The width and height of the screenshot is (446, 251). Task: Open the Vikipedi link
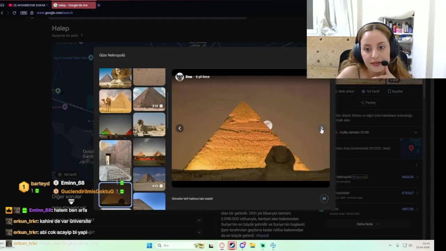(262, 236)
